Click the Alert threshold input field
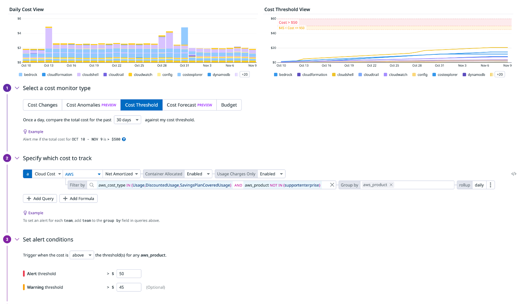This screenshot has height=304, width=521. (129, 274)
